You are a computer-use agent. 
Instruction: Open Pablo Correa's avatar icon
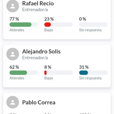pos(13,102)
